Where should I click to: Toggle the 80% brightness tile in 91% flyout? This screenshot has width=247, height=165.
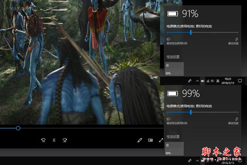point(174,69)
